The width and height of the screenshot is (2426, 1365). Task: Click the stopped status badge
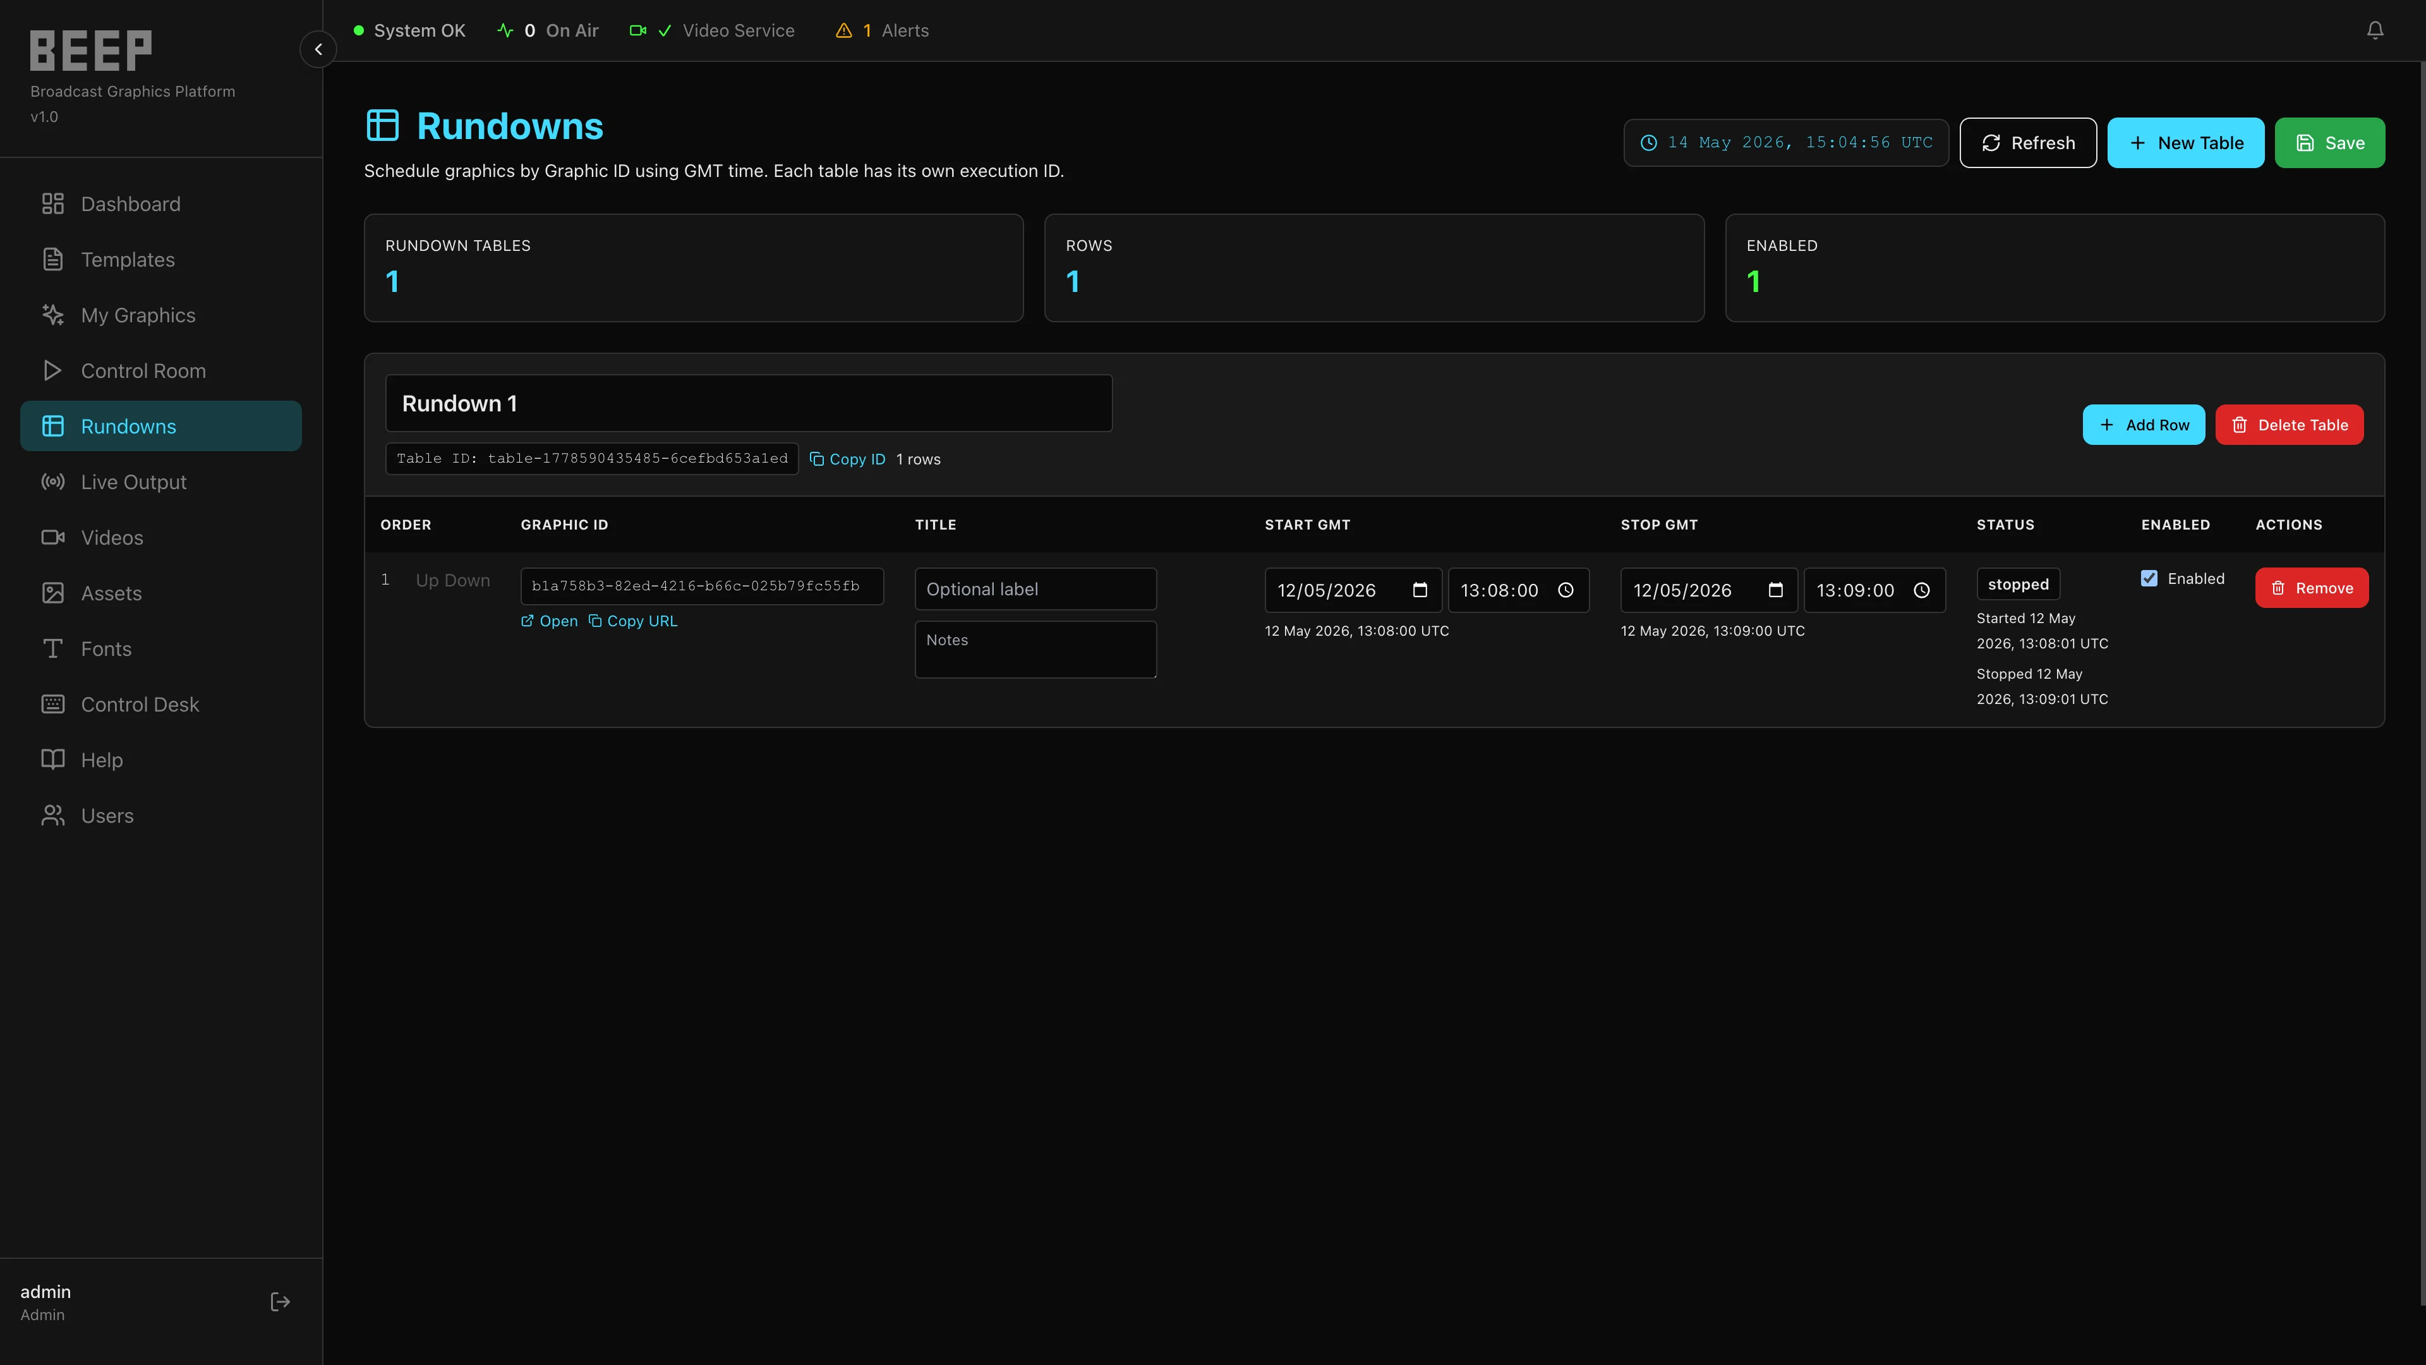(x=2019, y=584)
